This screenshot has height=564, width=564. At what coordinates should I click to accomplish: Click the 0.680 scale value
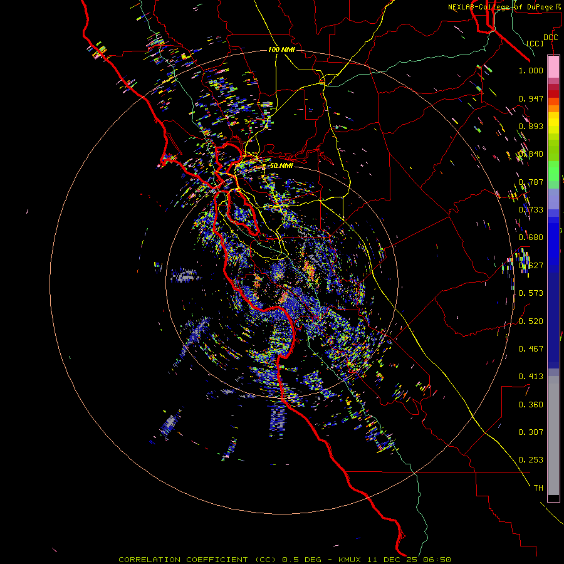click(x=531, y=238)
